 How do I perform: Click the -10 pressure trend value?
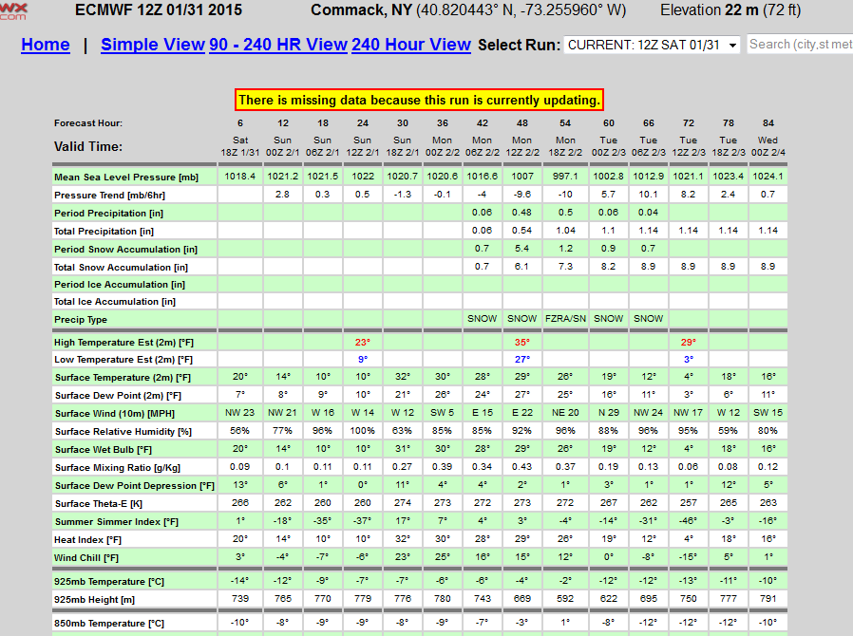click(x=565, y=194)
